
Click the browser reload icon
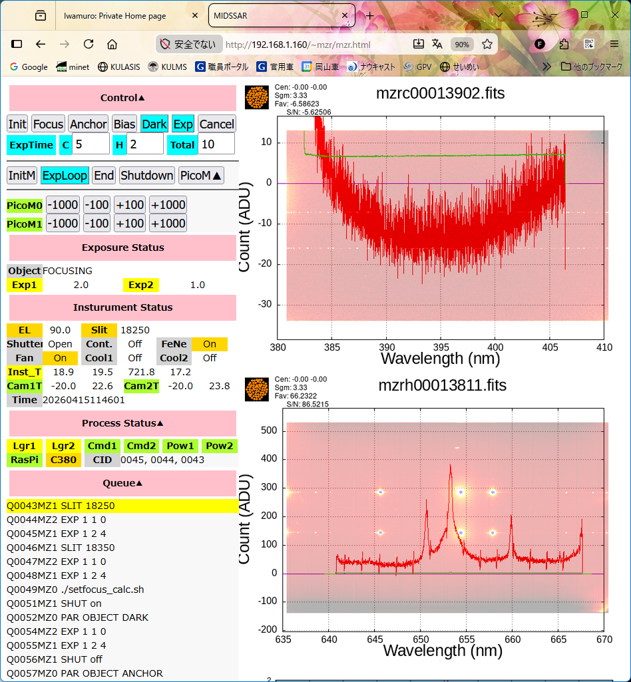tap(88, 44)
